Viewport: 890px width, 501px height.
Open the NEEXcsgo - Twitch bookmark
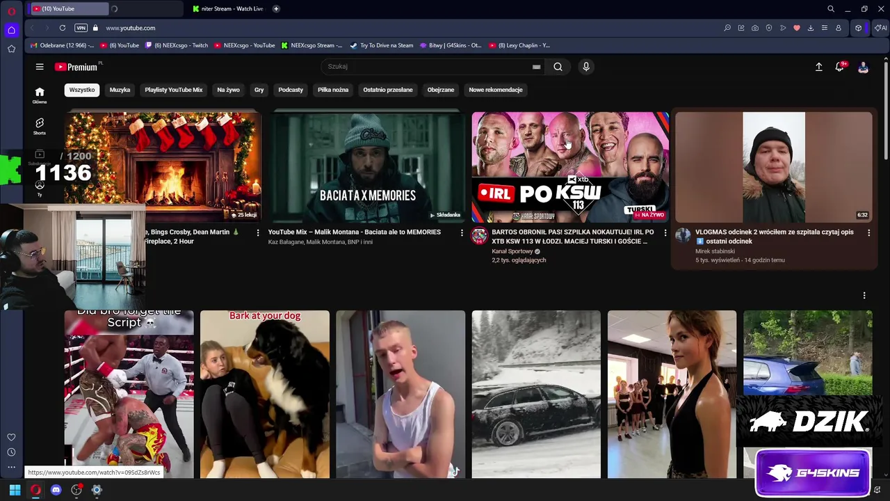click(177, 45)
